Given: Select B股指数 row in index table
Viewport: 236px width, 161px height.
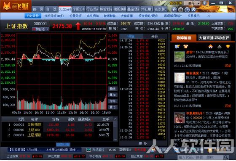Looking at the screenshot, I should point(57,125).
